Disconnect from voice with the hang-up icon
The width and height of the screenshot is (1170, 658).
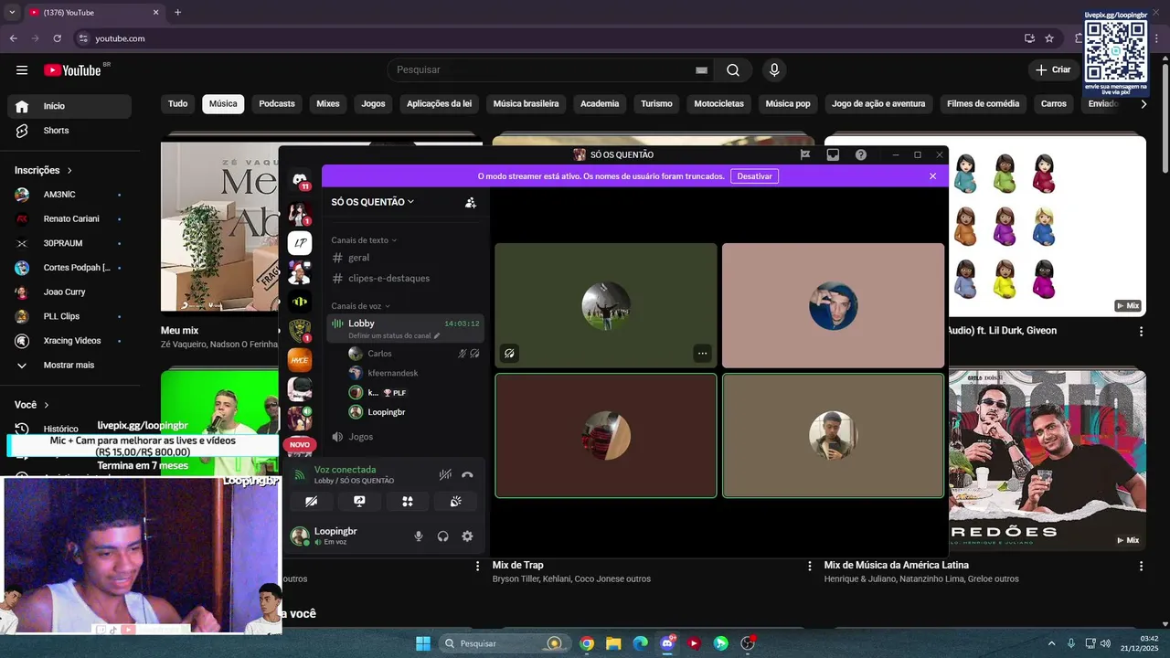(467, 474)
